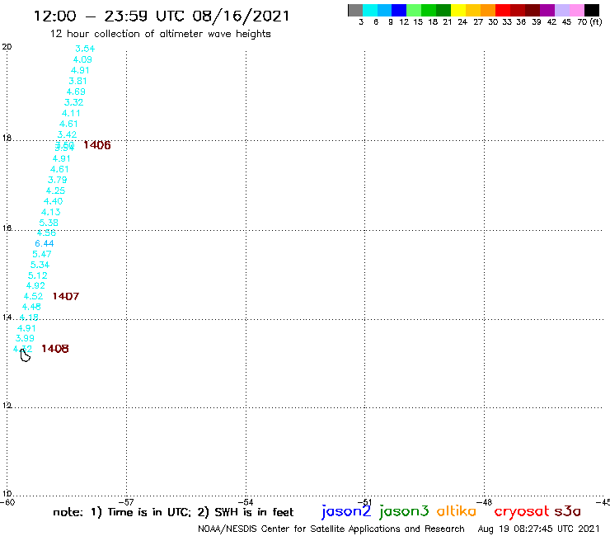Screen dimensions: 610x536
Task: Click the purple swatch in the color legend
Action: pos(547,10)
